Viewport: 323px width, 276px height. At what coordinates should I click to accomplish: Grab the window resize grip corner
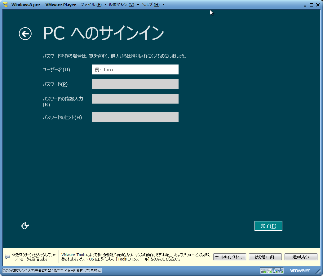pyautogui.click(x=318, y=271)
